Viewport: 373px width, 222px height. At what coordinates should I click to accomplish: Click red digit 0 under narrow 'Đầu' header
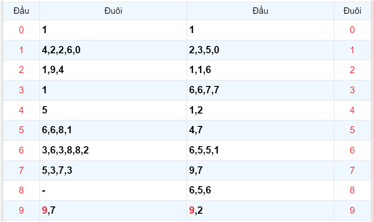21,30
